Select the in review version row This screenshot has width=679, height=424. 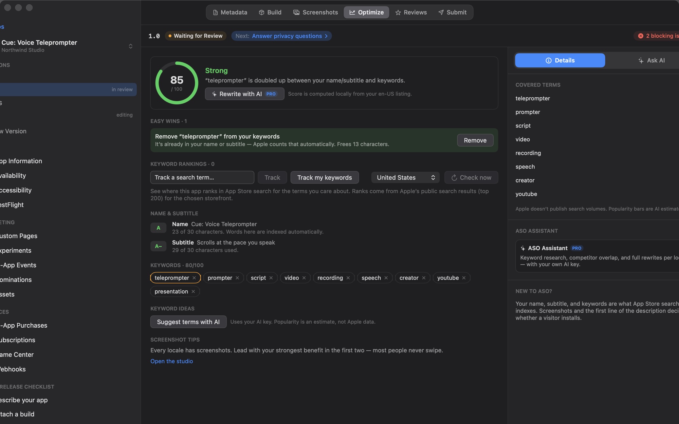click(68, 90)
